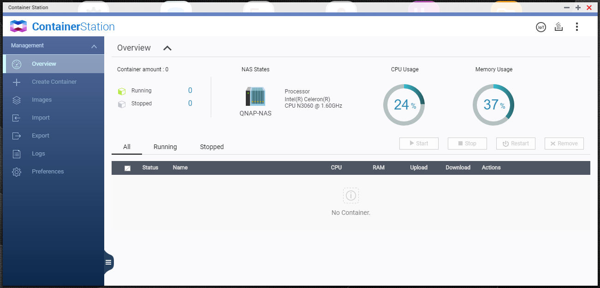Click the stacked layers icon beside IoT

559,27
